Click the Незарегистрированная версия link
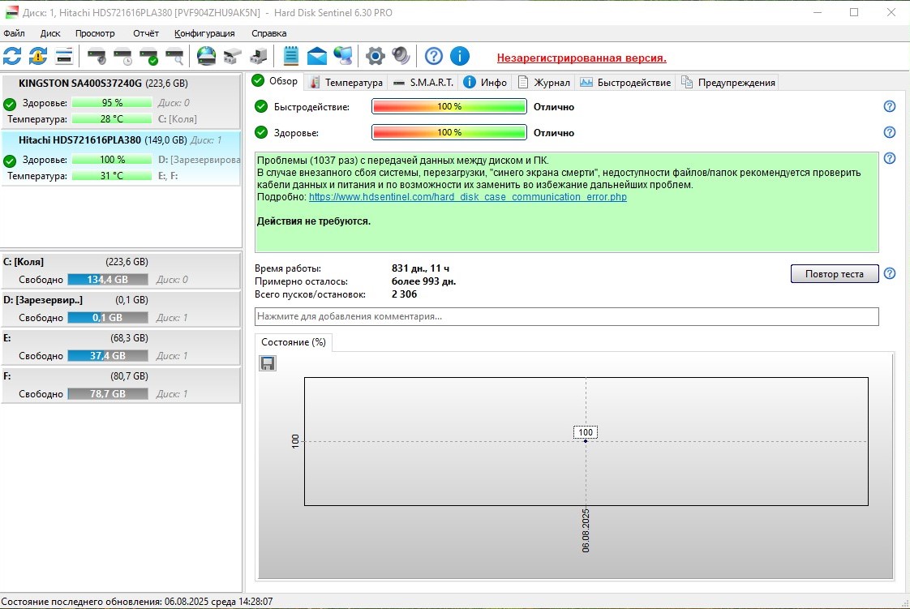This screenshot has width=910, height=609. (x=582, y=58)
